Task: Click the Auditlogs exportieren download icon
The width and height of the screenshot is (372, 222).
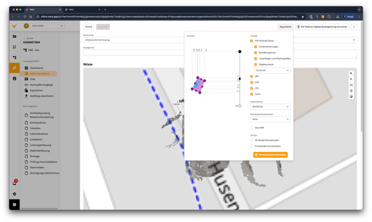Action: coord(27,96)
